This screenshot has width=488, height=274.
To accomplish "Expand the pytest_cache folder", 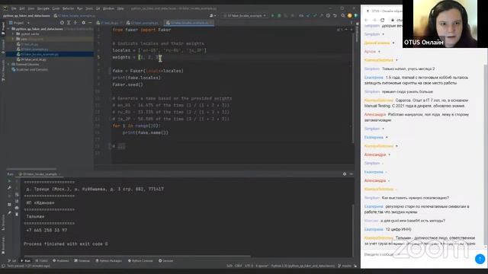I will click(x=13, y=33).
